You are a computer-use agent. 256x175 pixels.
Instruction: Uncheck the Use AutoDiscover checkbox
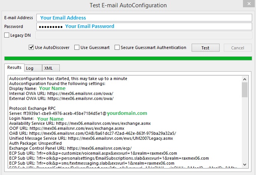pos(32,48)
